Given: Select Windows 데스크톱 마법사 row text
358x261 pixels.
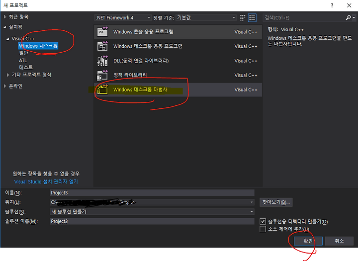Looking at the screenshot, I should coord(140,89).
